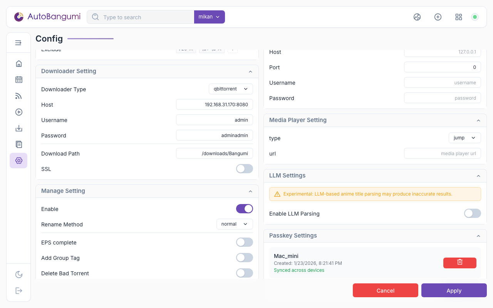
Task: Toggle dark mode using the moon icon
Action: pyautogui.click(x=18, y=275)
